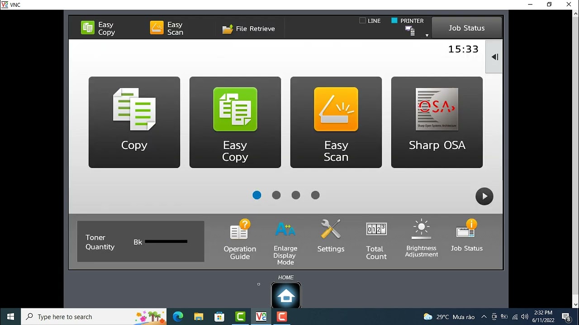Open Microsoft Store from the taskbar
The width and height of the screenshot is (579, 325).
click(219, 317)
